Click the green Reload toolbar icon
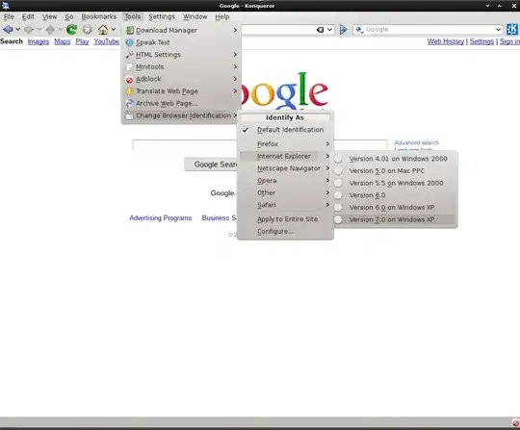The height and width of the screenshot is (430, 520). [x=71, y=30]
